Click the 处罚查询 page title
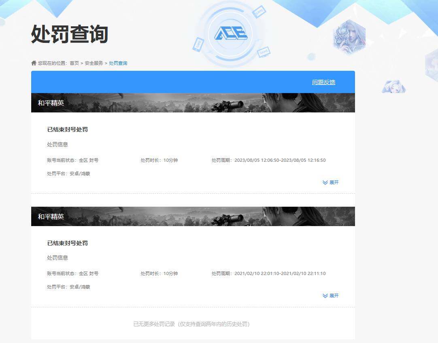Image resolution: width=438 pixels, height=343 pixels. pos(70,34)
